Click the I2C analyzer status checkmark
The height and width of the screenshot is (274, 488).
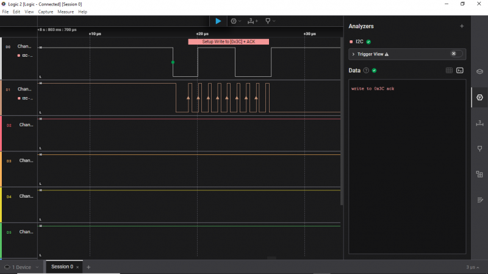pyautogui.click(x=368, y=41)
